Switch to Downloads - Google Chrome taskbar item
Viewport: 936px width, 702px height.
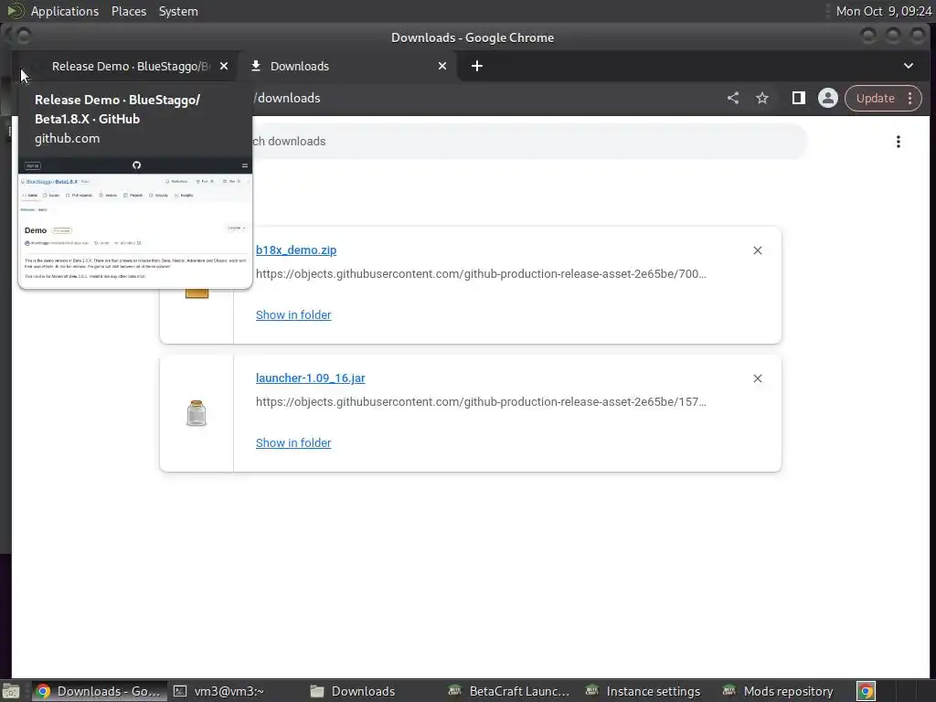[x=99, y=691]
